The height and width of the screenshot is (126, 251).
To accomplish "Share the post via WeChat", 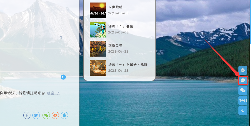I will click(46, 115).
